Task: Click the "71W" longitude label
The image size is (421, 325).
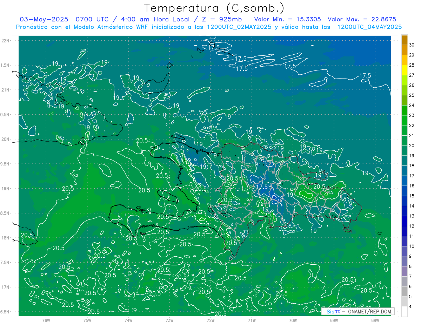Action: click(x=252, y=320)
